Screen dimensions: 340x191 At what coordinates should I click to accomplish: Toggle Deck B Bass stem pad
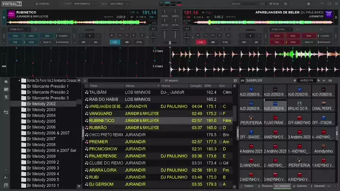pos(309,36)
